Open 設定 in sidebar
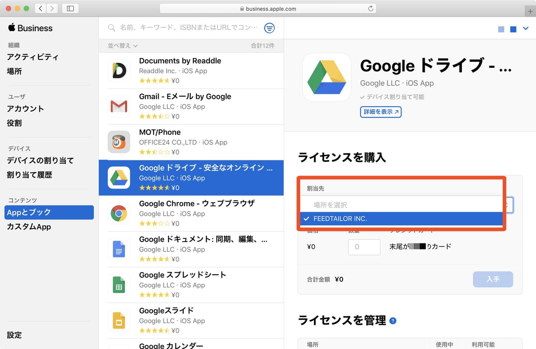The height and width of the screenshot is (349, 536). click(x=14, y=335)
